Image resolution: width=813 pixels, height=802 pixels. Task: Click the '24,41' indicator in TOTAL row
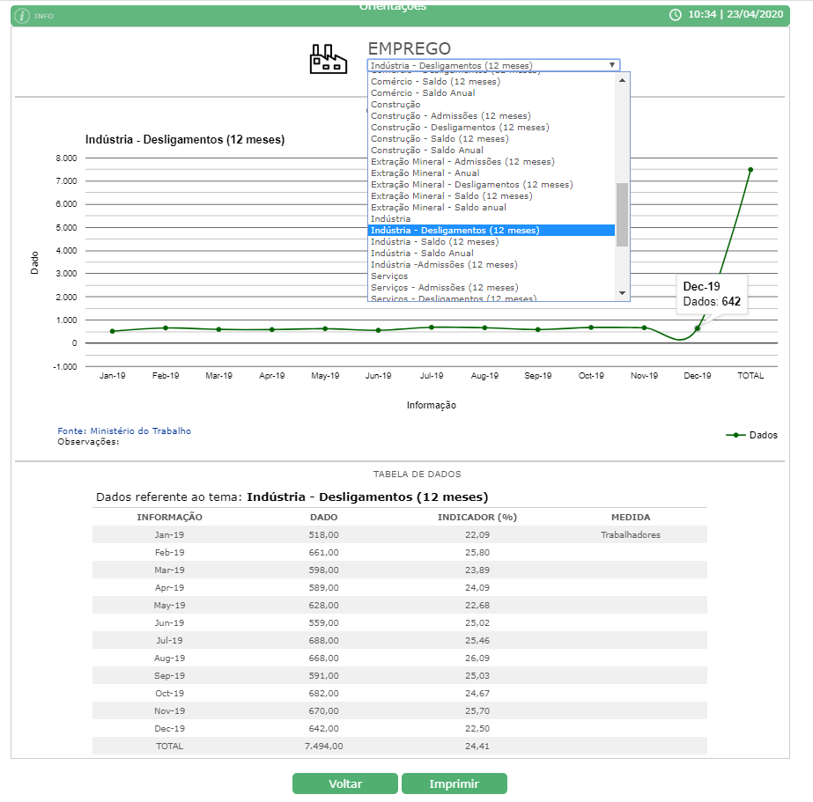point(477,746)
